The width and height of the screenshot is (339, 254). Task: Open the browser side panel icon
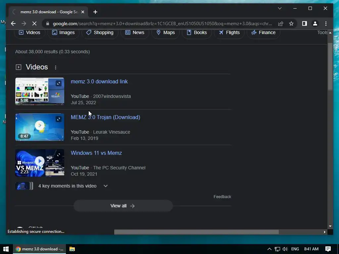pyautogui.click(x=305, y=23)
